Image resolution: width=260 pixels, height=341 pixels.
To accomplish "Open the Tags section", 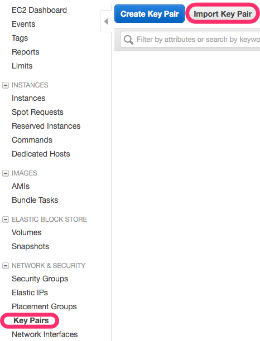I will pyautogui.click(x=20, y=38).
